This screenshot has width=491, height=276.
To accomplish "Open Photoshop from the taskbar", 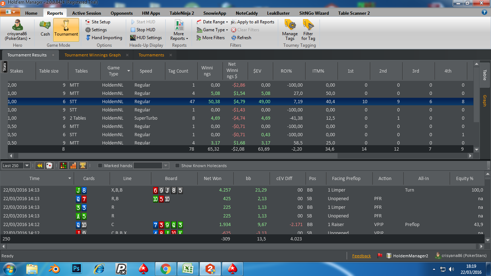I will click(x=77, y=268).
